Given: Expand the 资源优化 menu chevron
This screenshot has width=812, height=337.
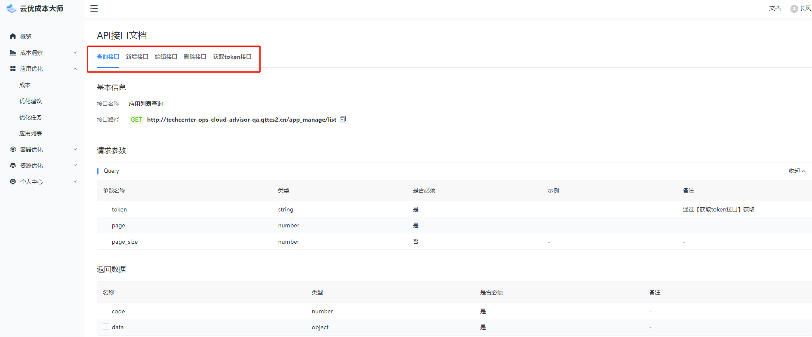Looking at the screenshot, I should pyautogui.click(x=75, y=165).
